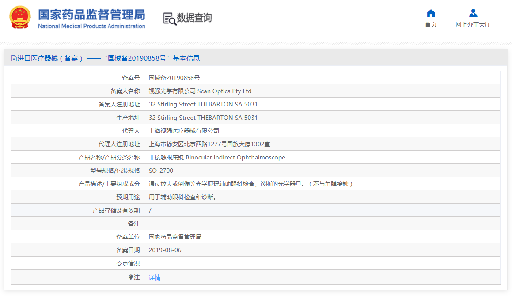
Task: Click the 型号规格/包装规格 label
Action: (x=115, y=171)
